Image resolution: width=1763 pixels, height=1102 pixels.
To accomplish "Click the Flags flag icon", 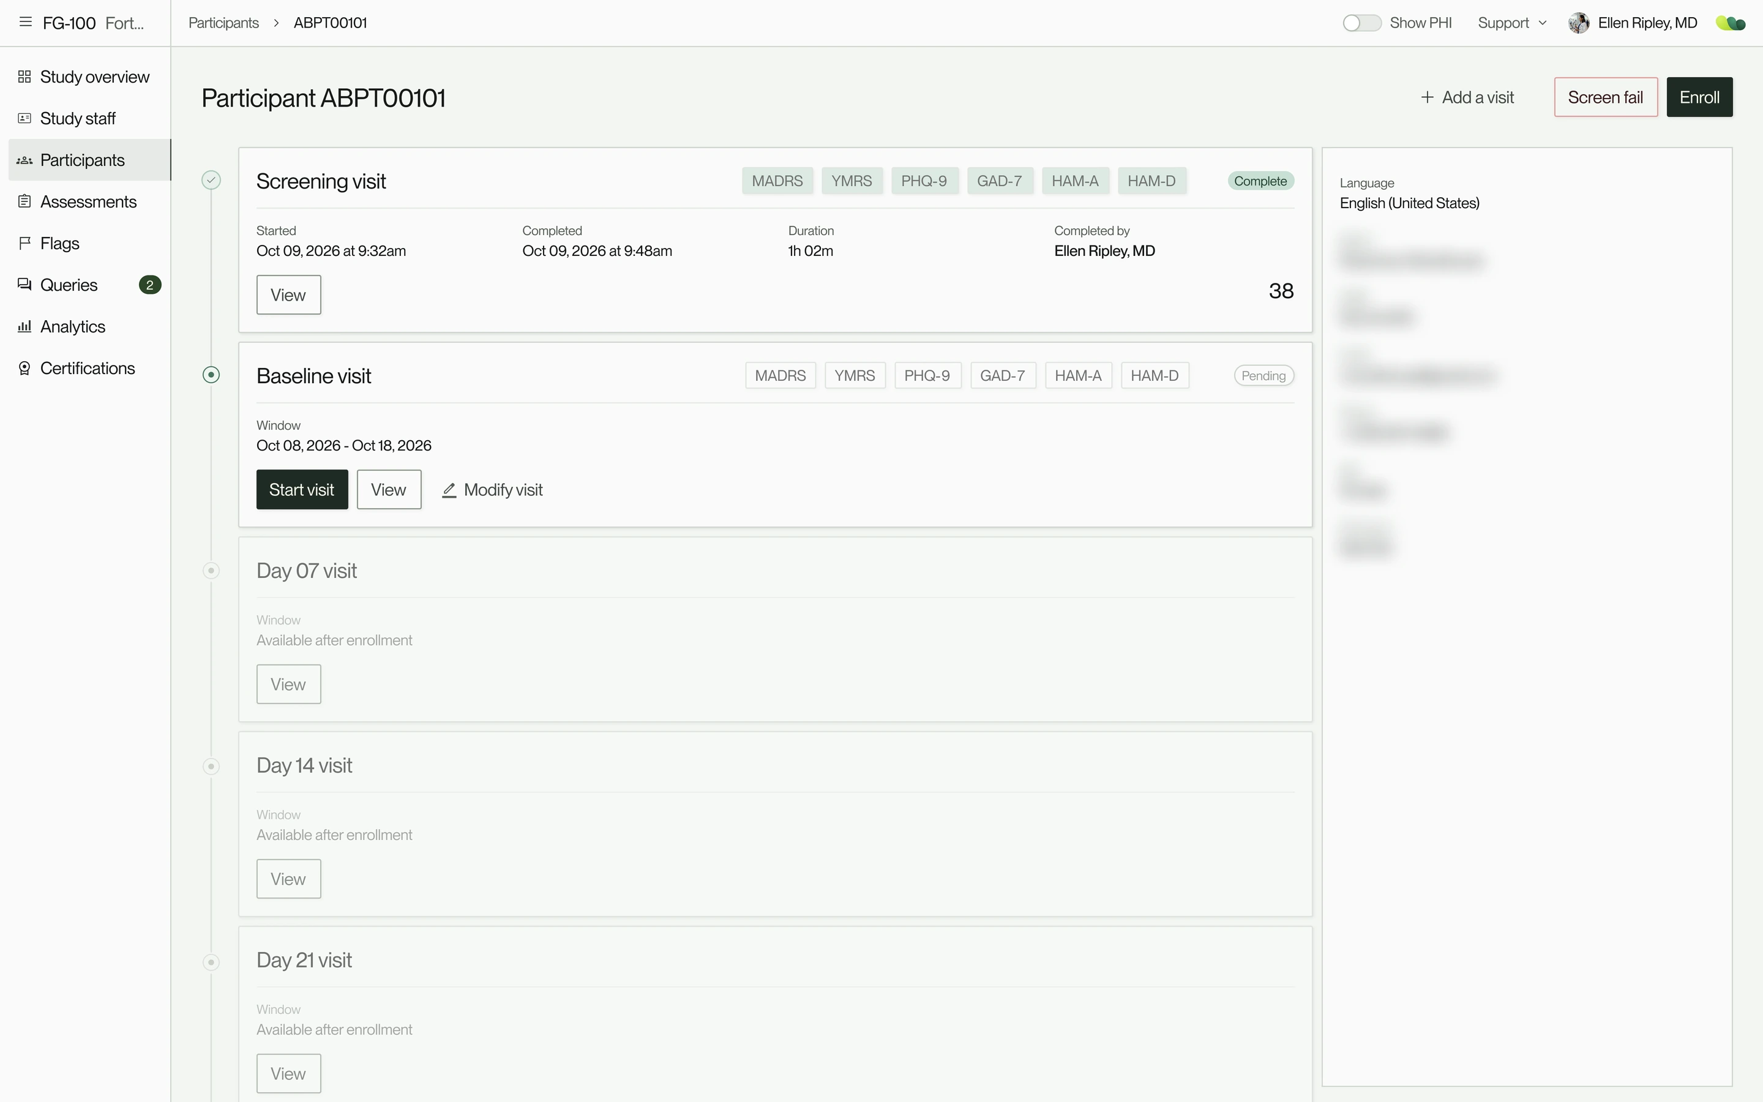I will pyautogui.click(x=24, y=242).
